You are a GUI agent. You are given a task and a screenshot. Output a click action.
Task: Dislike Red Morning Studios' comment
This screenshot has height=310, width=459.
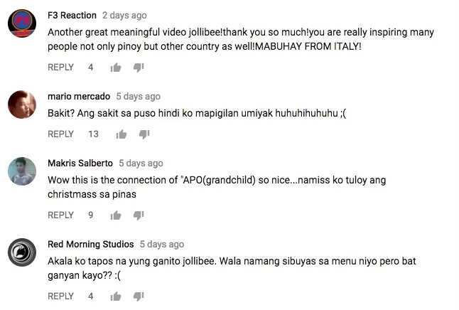click(x=139, y=296)
